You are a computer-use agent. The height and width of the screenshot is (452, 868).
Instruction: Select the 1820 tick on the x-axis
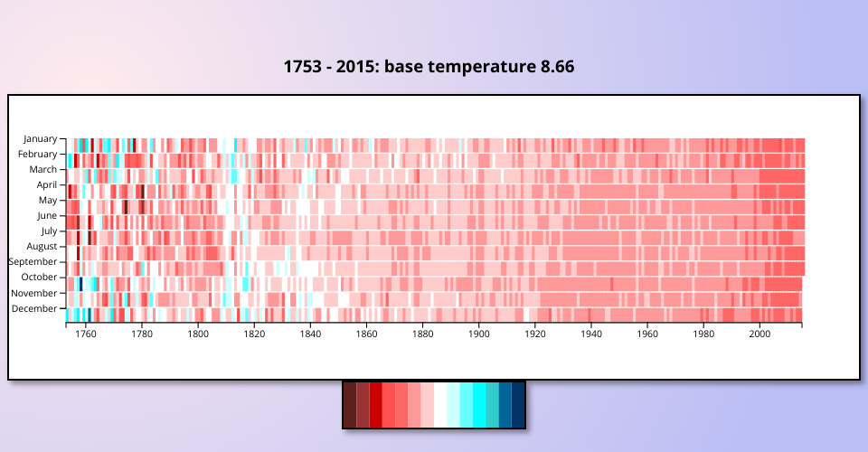[254, 334]
